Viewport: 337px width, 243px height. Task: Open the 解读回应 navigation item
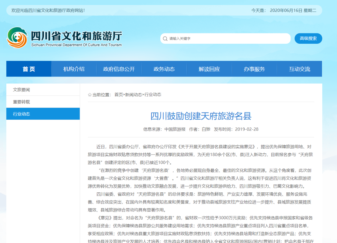point(209,69)
